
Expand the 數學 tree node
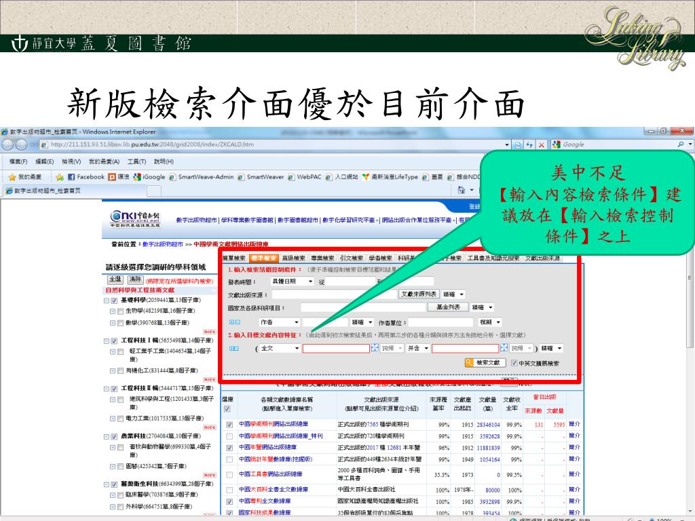113,323
